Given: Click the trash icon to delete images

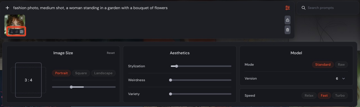Looking at the screenshot, I should tap(287, 30).
